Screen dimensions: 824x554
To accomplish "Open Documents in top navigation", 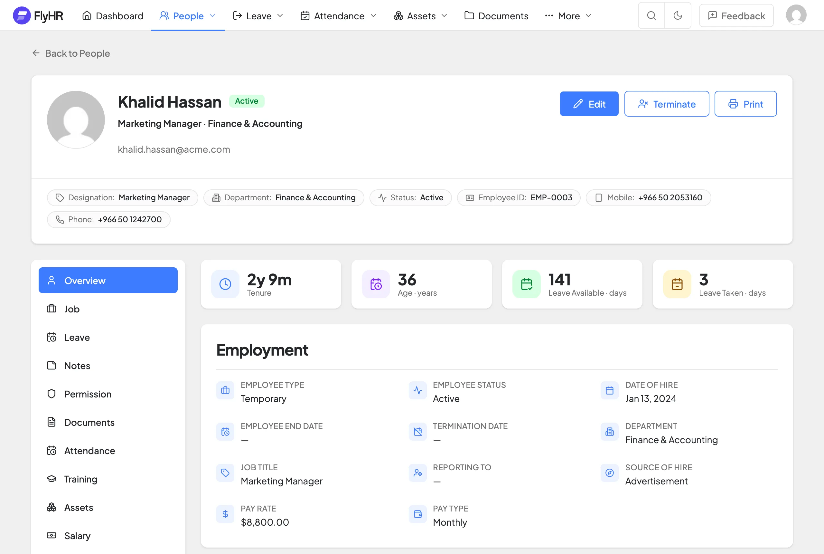I will coord(496,16).
